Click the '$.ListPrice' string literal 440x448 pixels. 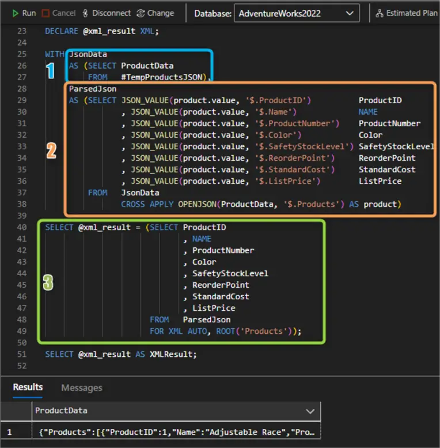(x=285, y=181)
